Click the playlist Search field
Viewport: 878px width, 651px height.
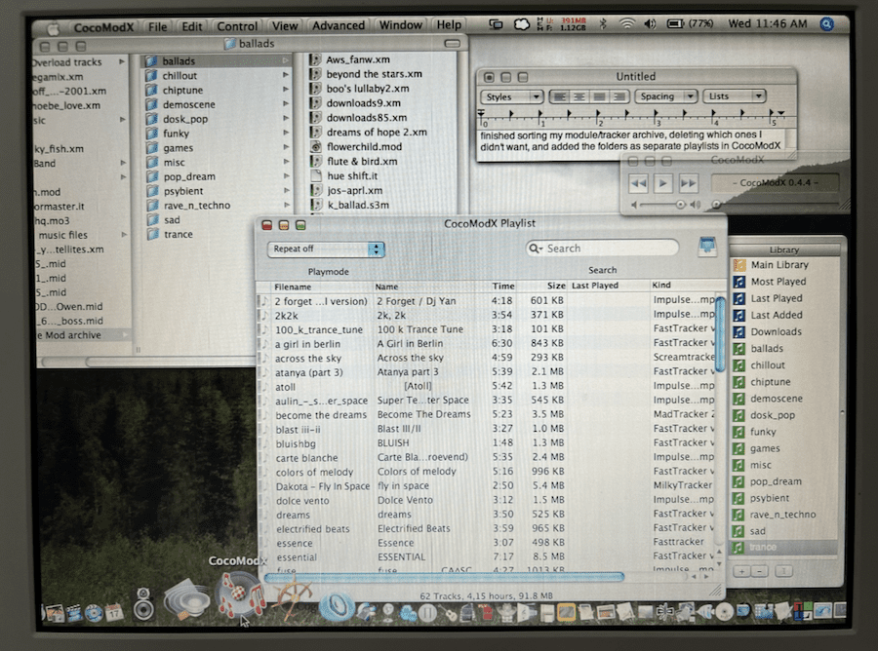pos(603,249)
